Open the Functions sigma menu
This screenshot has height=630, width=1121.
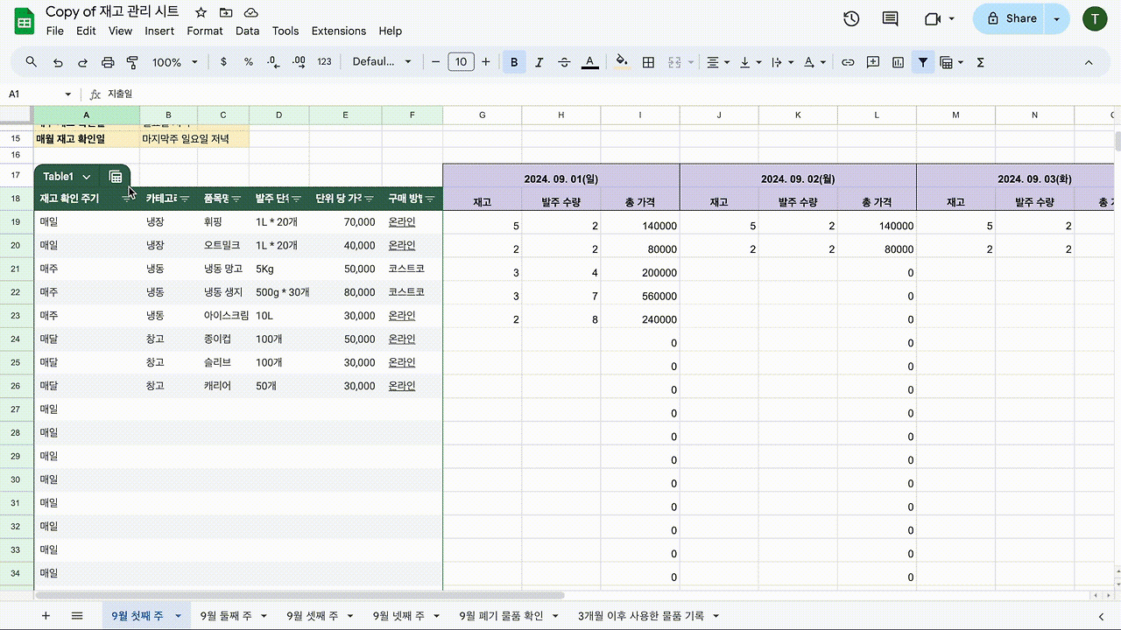tap(980, 62)
